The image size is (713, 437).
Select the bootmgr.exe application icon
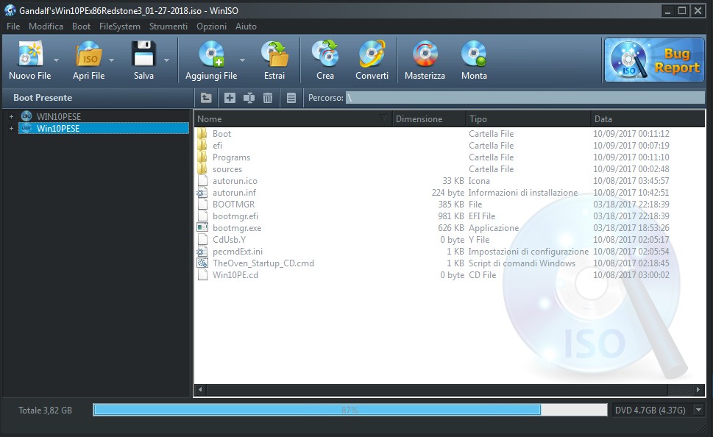pyautogui.click(x=202, y=228)
